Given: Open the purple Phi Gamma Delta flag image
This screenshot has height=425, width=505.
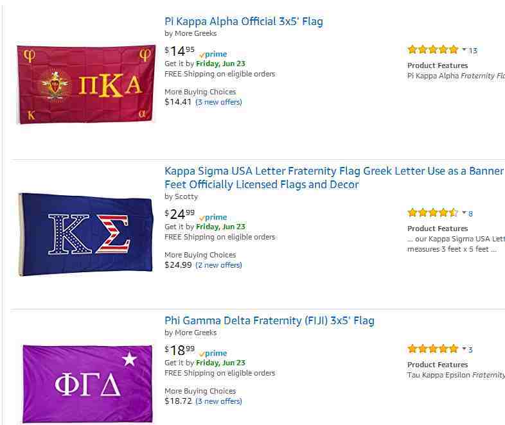Looking at the screenshot, I should click(x=87, y=384).
